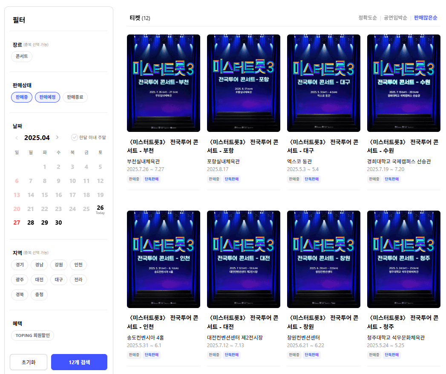Open the 대전 concert poster thumbnail

[x=244, y=260]
